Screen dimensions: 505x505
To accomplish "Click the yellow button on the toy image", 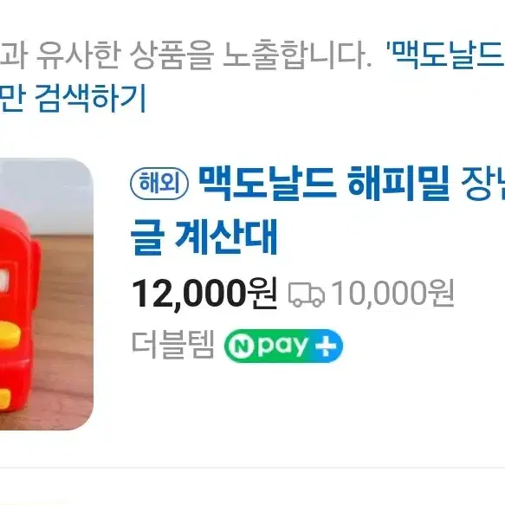I will [10, 336].
